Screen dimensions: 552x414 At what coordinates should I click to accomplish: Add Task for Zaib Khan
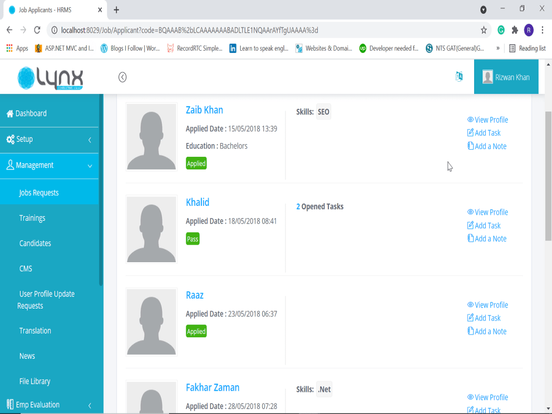(x=484, y=132)
